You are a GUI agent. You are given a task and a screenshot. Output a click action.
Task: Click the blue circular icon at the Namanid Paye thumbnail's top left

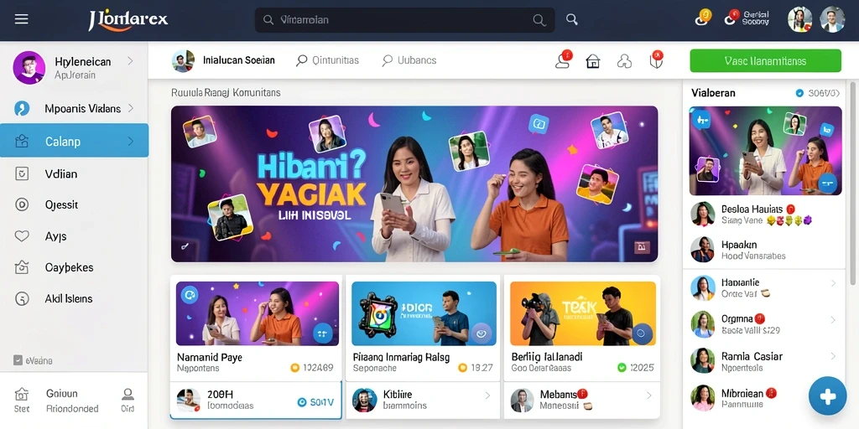point(189,295)
